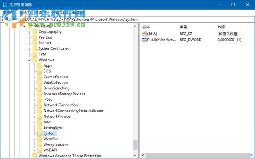This screenshot has height=159, width=255.
Task: Select the PublishUserActi... value name
Action: (x=161, y=40)
